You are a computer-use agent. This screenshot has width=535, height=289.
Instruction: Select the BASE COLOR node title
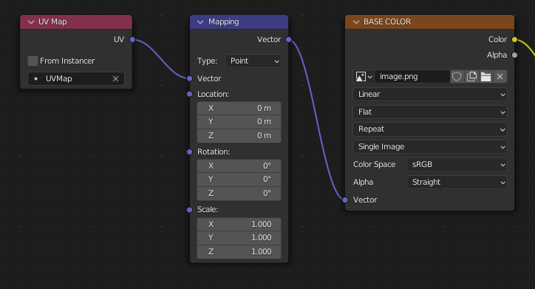pos(387,22)
